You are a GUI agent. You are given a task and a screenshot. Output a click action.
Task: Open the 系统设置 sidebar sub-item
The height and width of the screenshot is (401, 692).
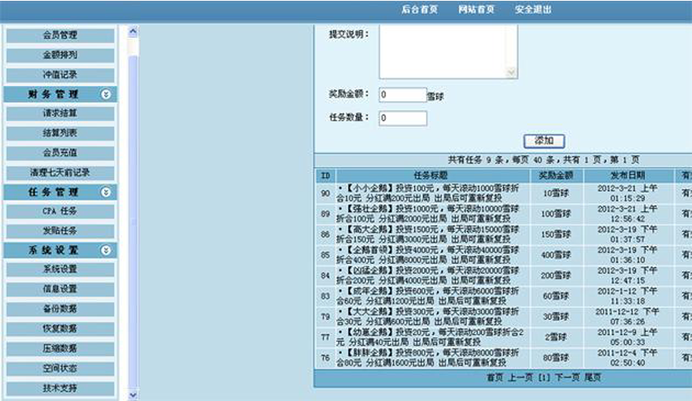click(60, 269)
